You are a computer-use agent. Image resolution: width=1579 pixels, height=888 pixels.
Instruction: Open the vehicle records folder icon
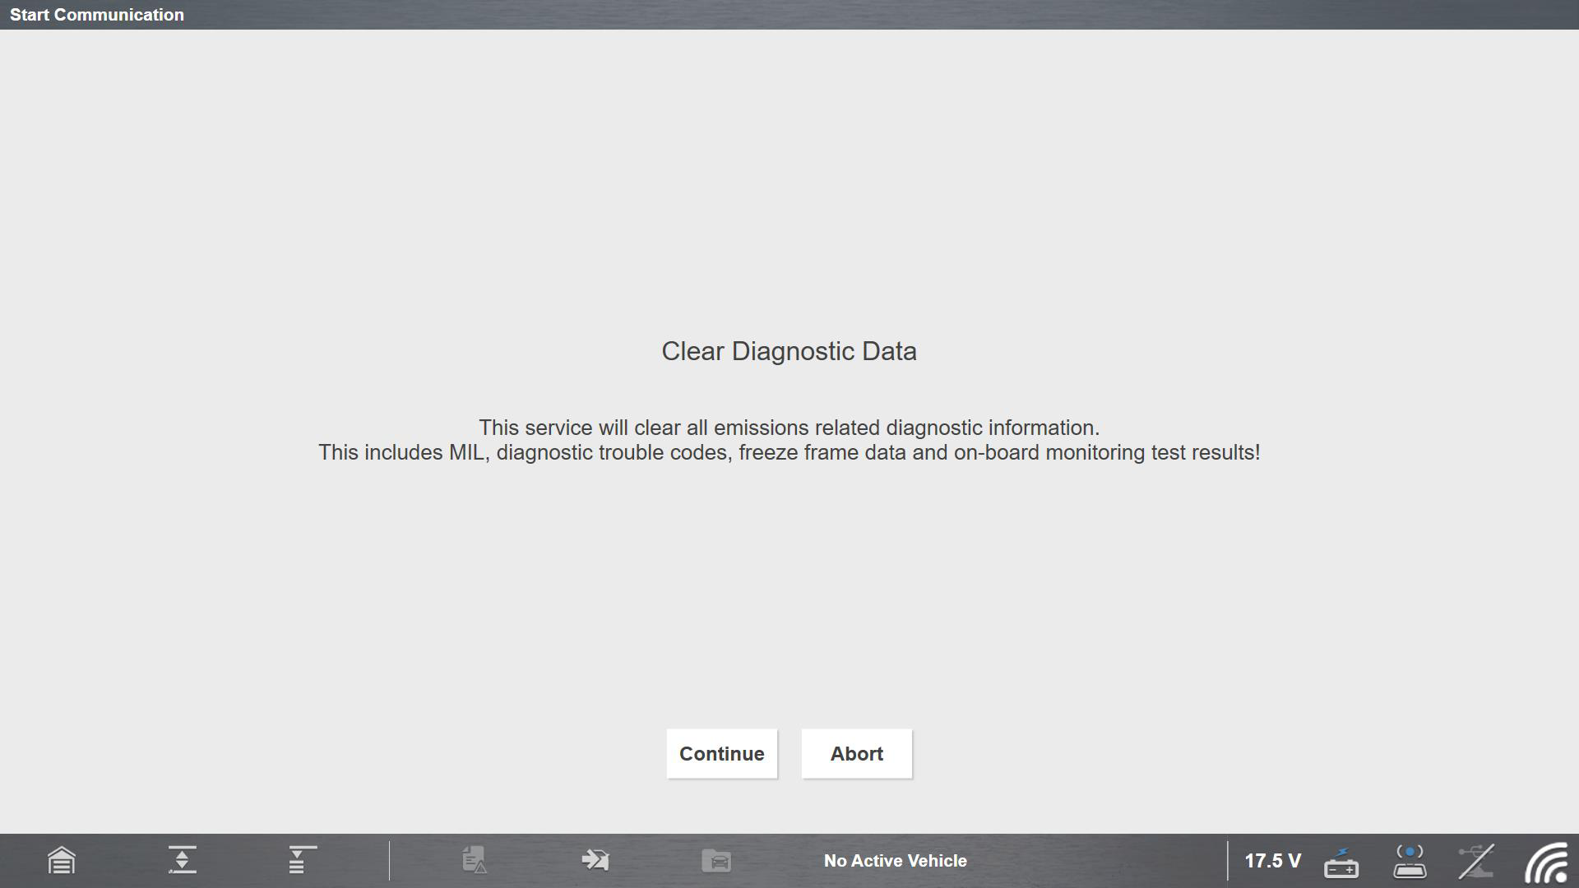716,861
